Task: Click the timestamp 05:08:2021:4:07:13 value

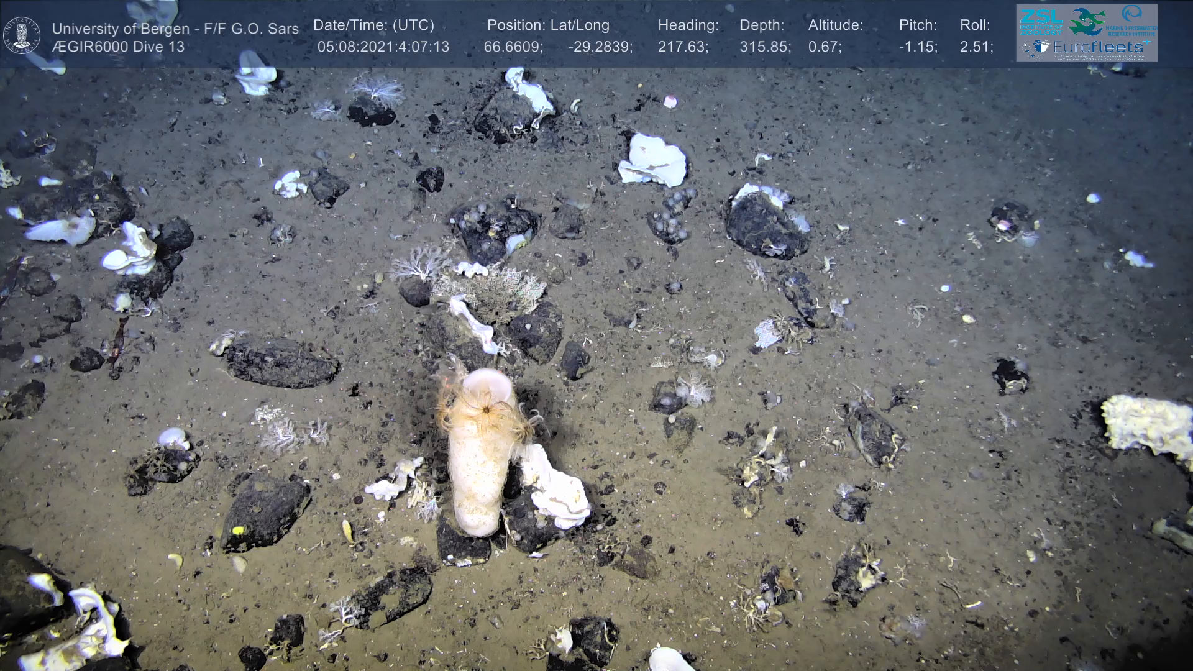Action: tap(383, 47)
